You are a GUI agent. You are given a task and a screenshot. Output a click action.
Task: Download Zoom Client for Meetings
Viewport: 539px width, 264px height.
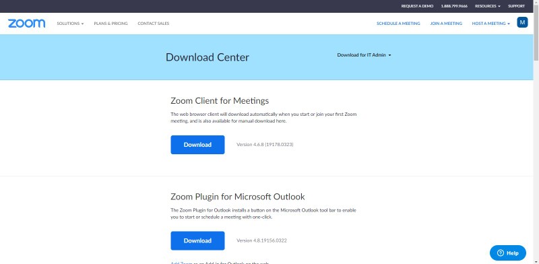pos(197,145)
